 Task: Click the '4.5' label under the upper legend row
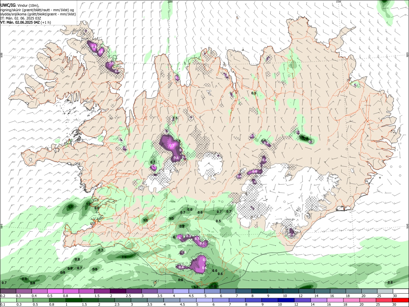click(x=191, y=296)
